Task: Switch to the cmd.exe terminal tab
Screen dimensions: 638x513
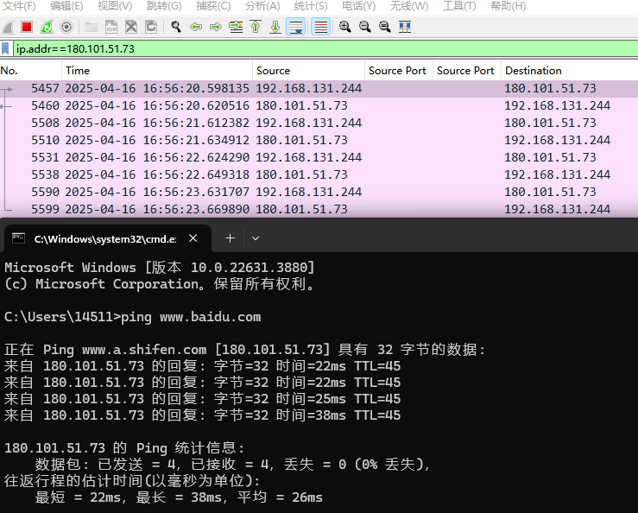Action: (x=105, y=239)
